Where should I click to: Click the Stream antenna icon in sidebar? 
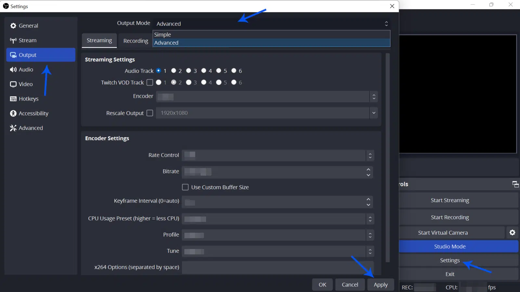pos(13,40)
